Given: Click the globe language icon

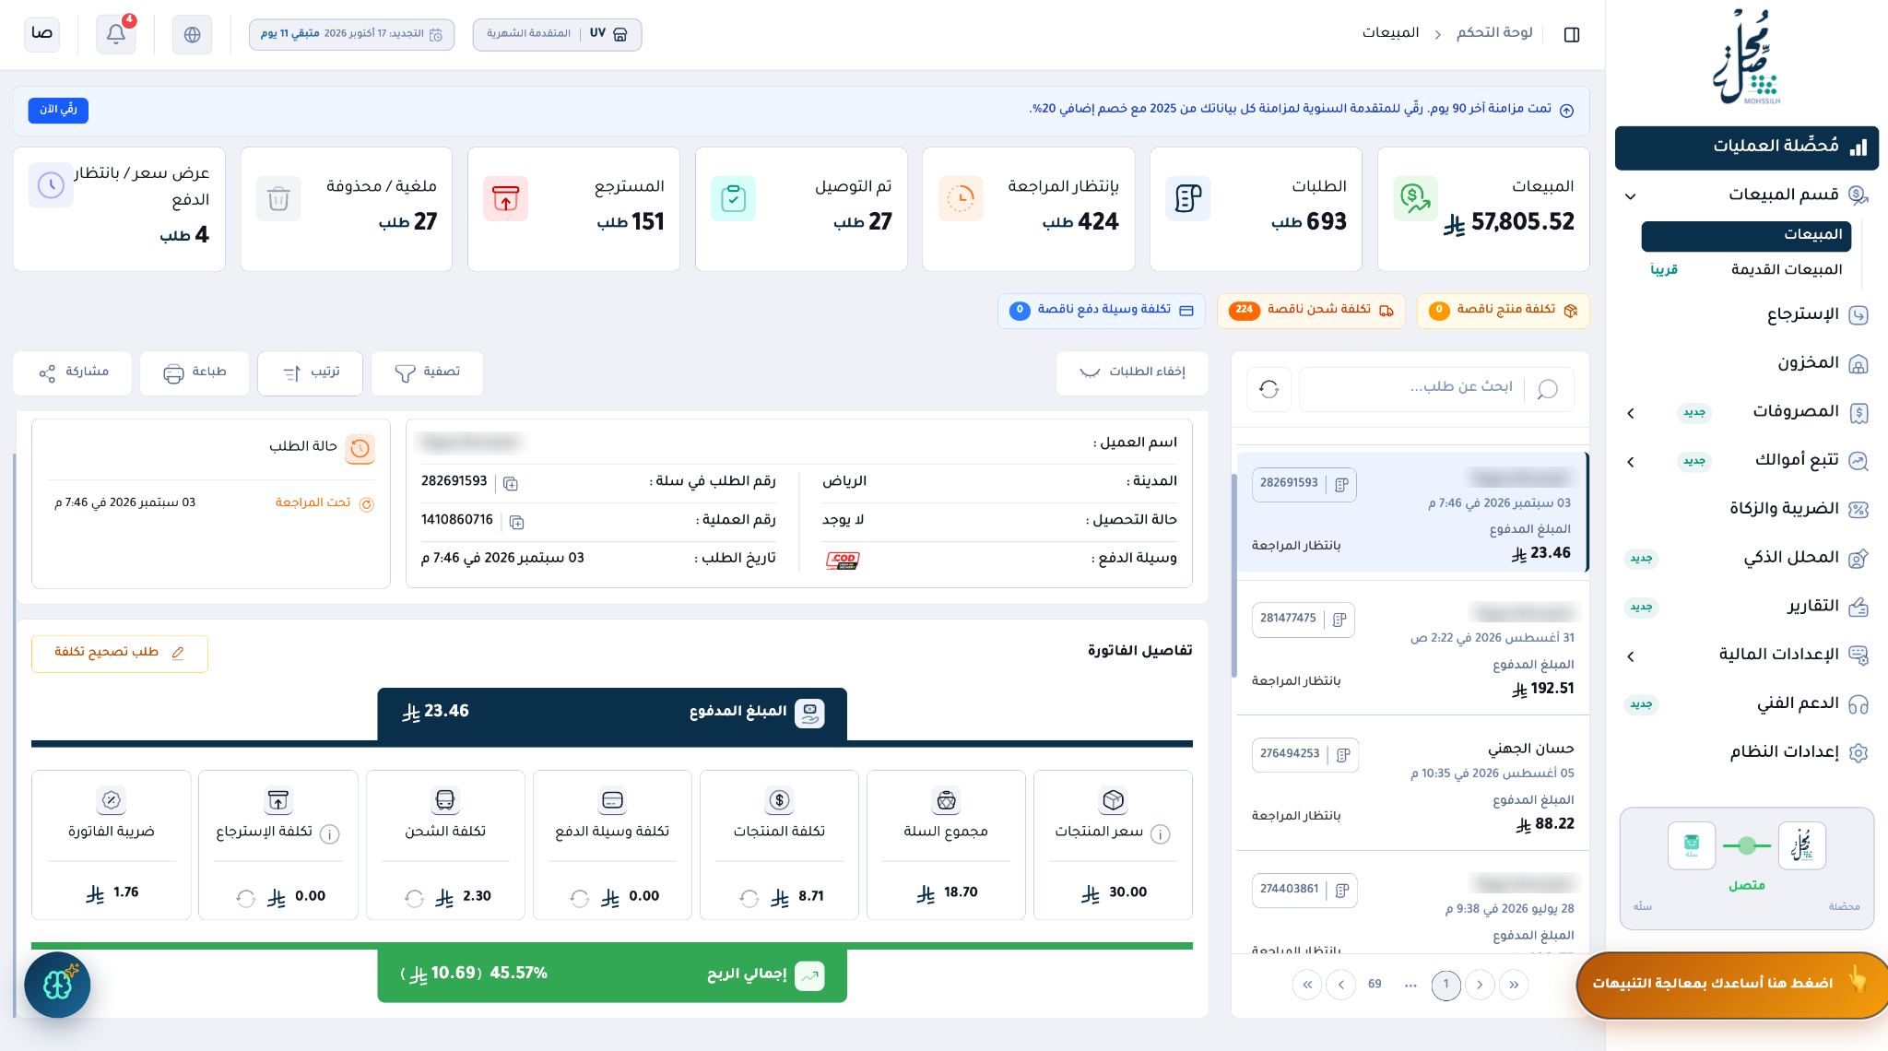Looking at the screenshot, I should [192, 34].
